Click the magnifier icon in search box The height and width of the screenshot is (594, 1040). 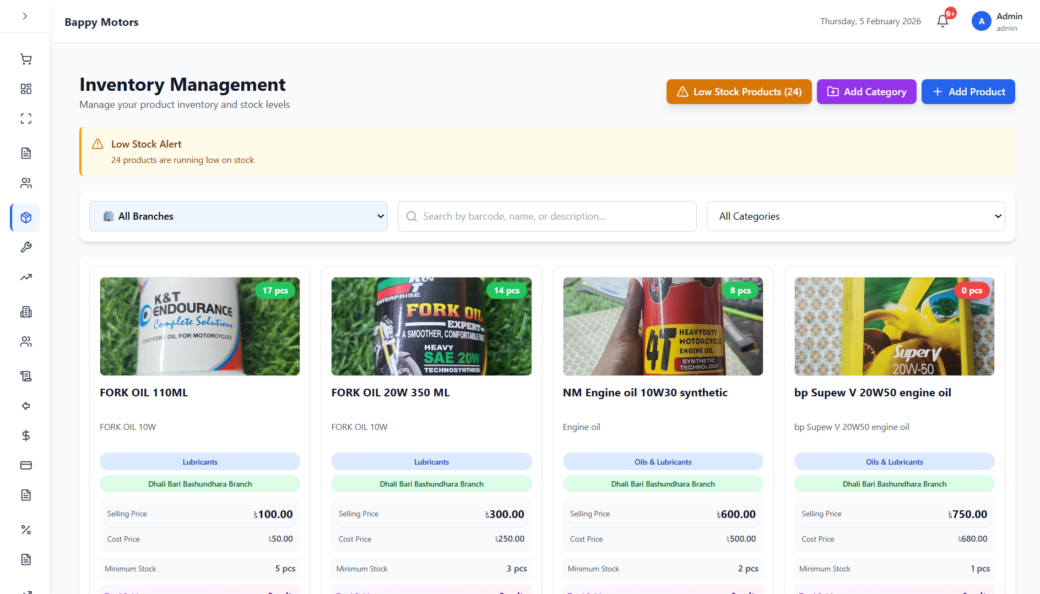tap(411, 216)
